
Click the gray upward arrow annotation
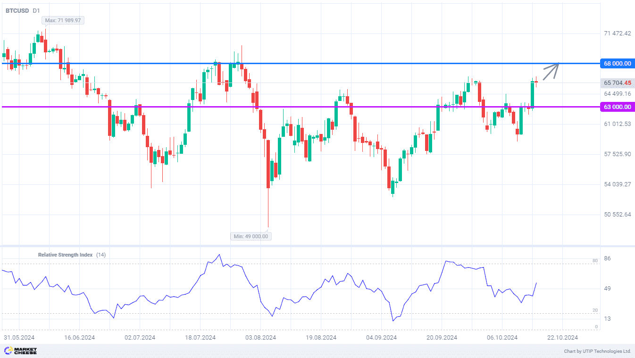point(551,71)
